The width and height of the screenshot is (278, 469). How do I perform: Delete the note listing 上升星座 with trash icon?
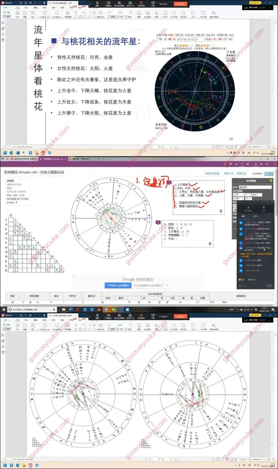coord(221,211)
